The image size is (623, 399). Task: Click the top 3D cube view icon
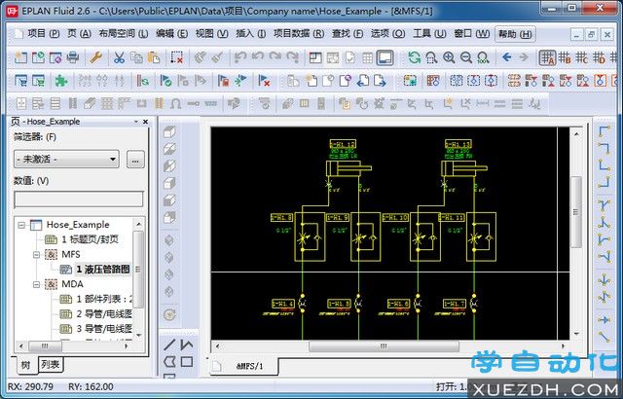(169, 131)
